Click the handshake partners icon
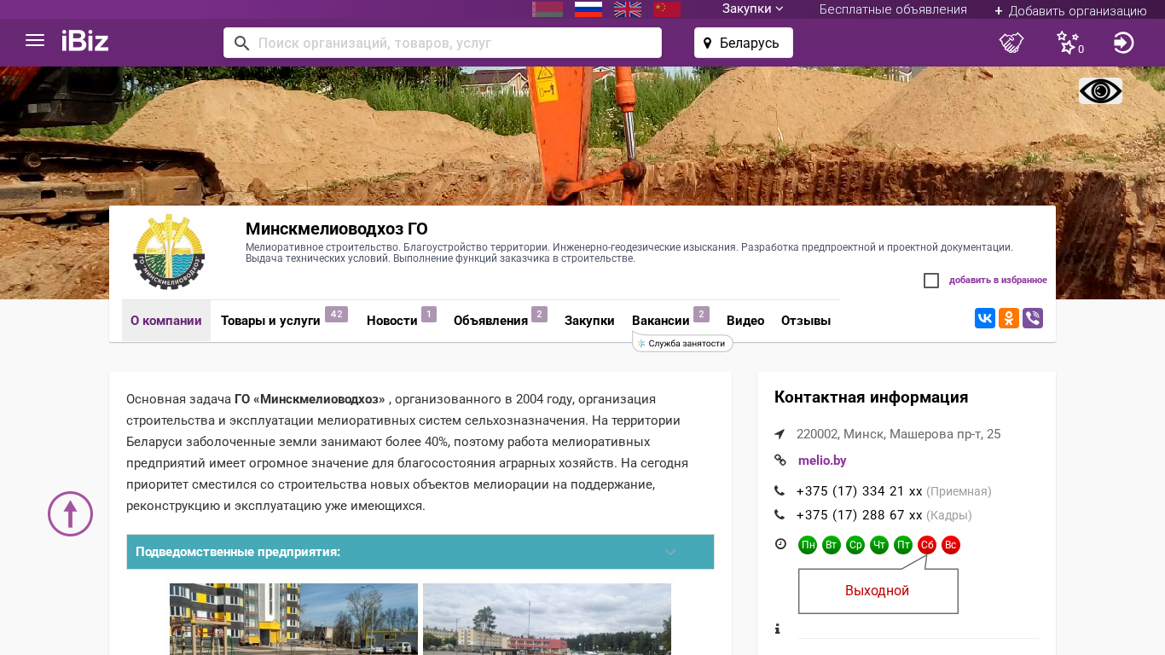 (1011, 43)
